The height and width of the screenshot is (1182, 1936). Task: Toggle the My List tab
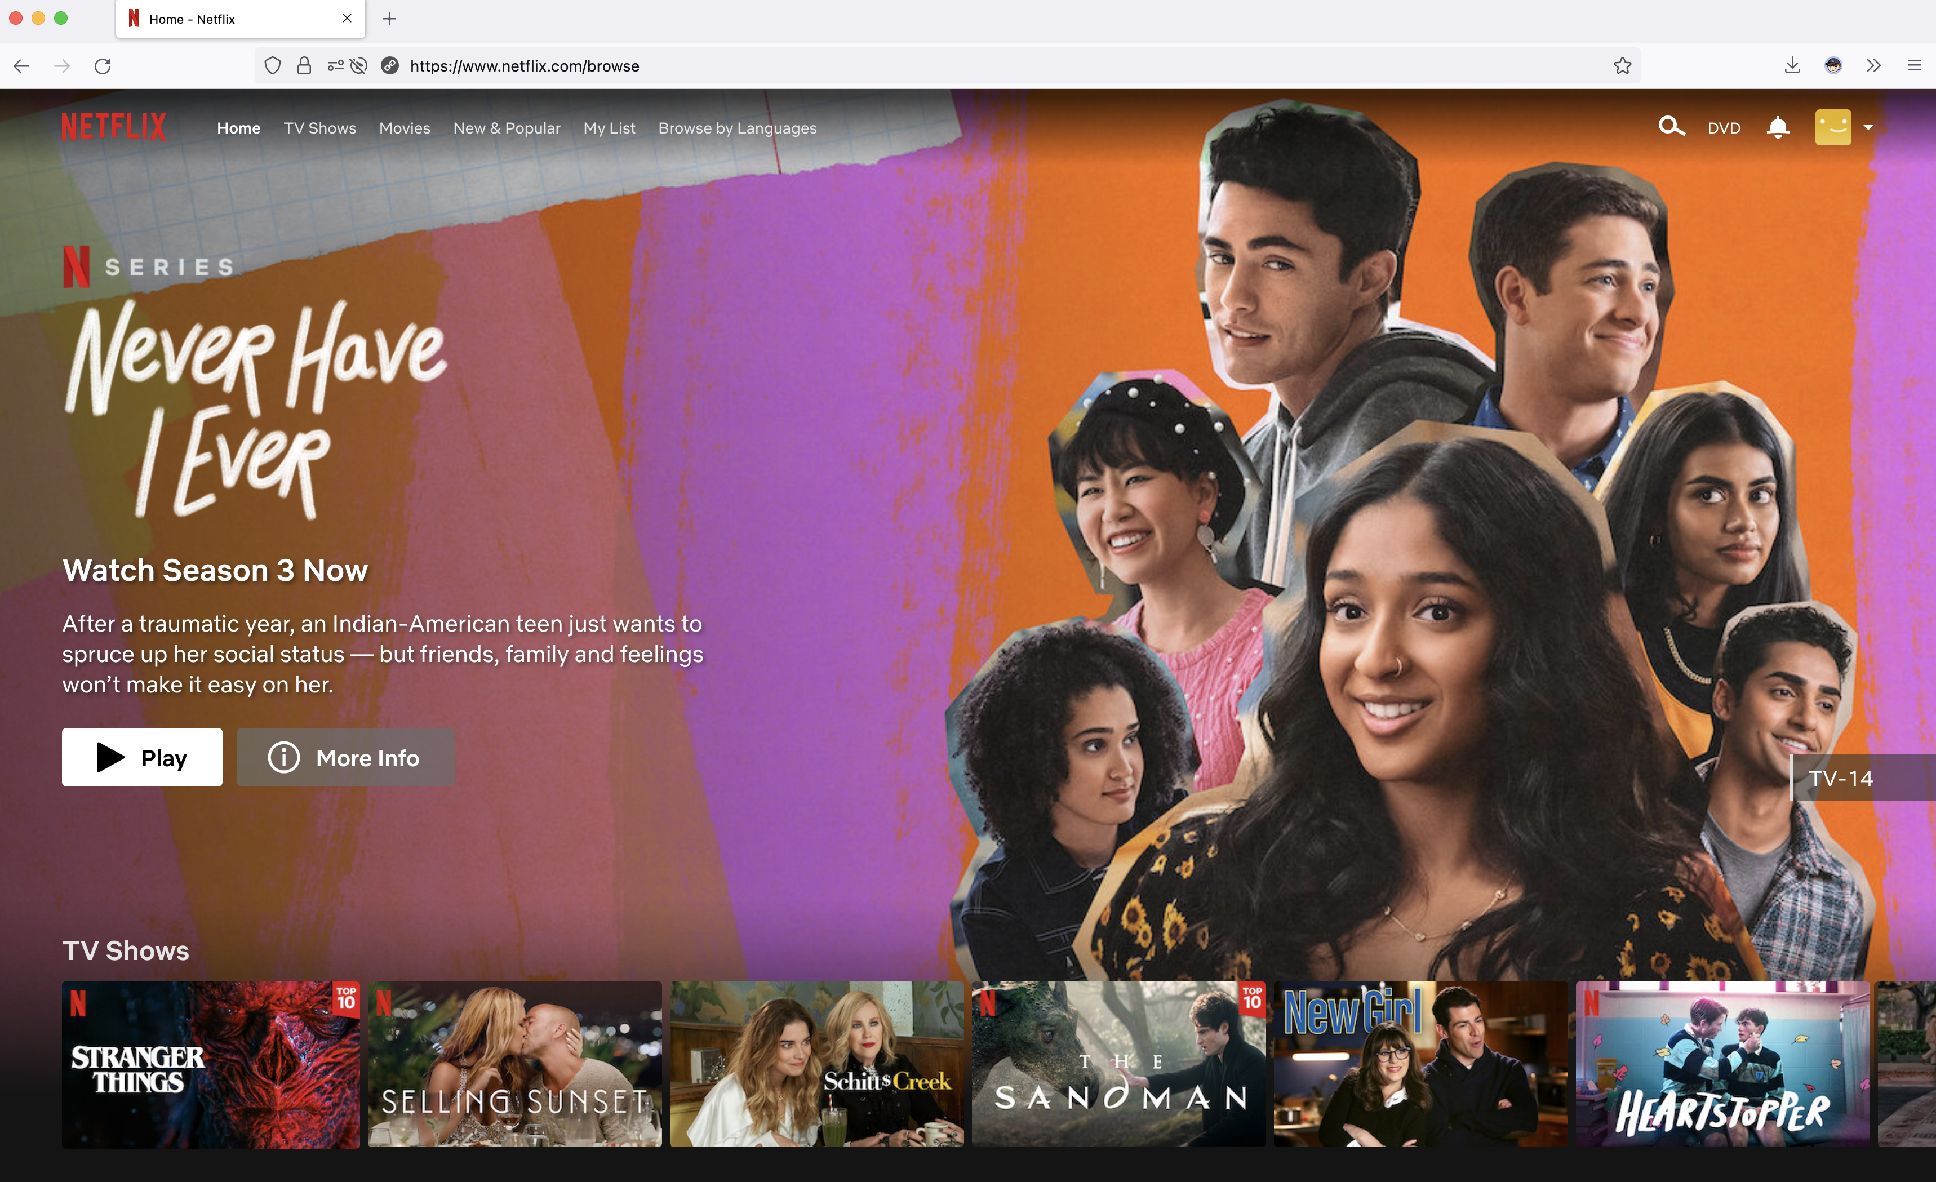pos(609,128)
